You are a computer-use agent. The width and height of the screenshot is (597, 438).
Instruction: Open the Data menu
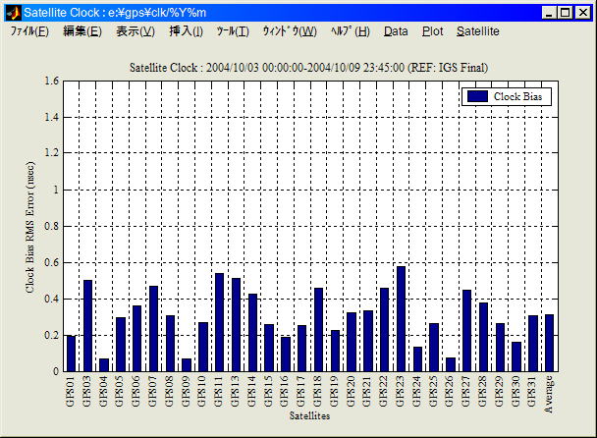[396, 31]
